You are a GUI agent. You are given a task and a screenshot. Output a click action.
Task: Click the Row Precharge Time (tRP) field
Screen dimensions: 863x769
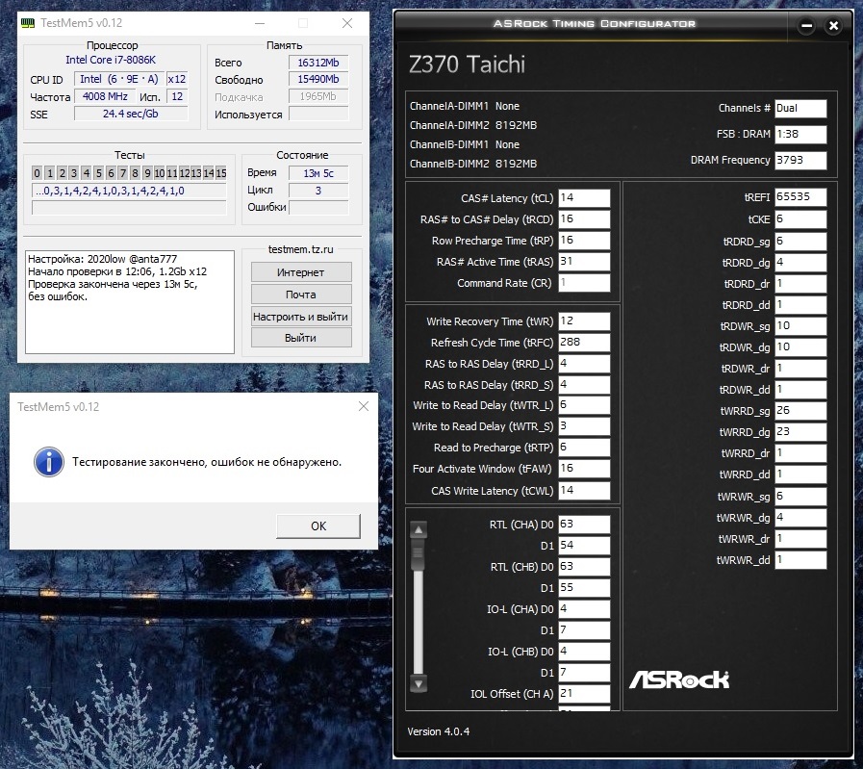[584, 241]
